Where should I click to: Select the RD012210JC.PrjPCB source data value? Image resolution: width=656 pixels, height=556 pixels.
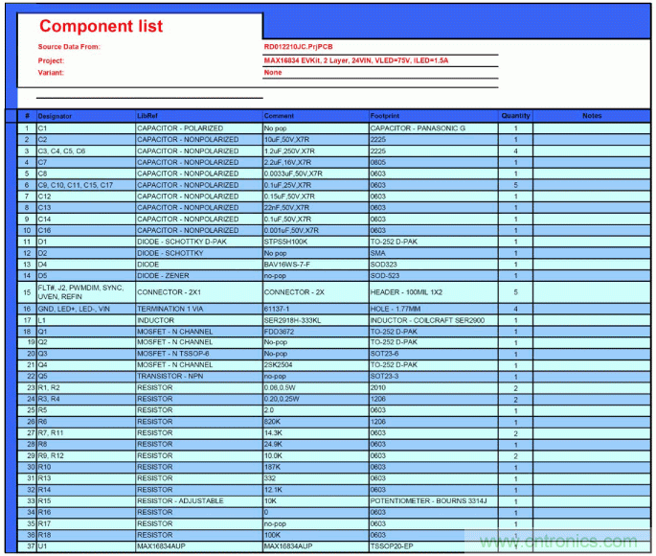299,47
